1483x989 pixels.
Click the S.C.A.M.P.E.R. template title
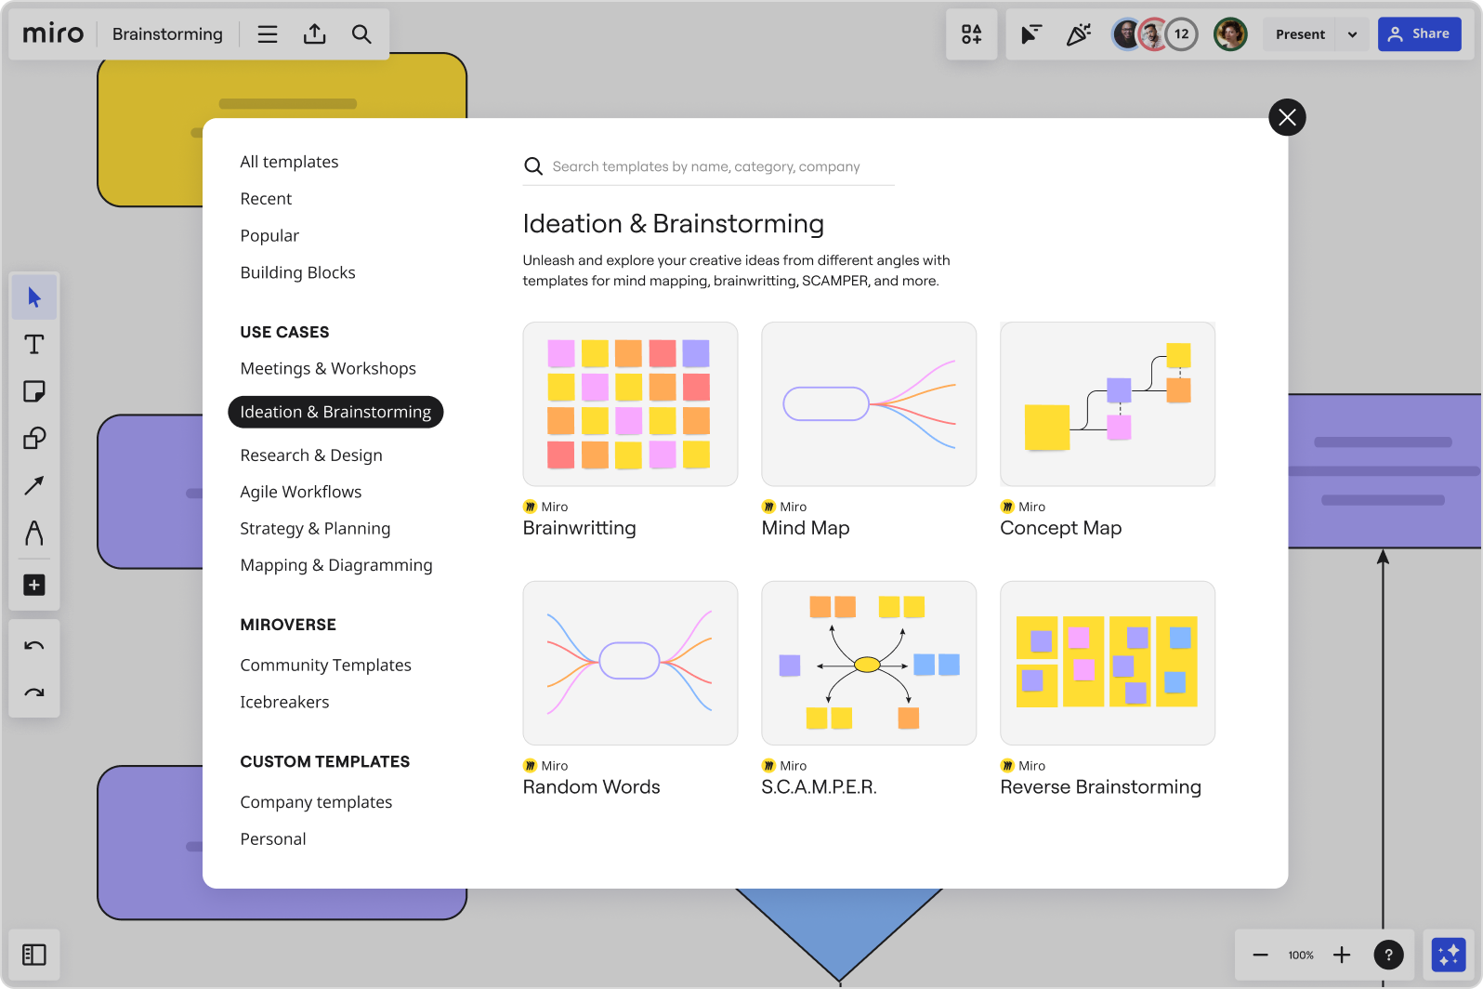coord(820,787)
